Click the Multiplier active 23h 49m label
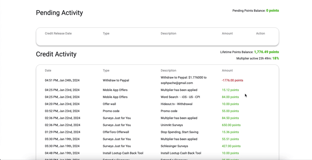312x160 pixels. pos(254,58)
